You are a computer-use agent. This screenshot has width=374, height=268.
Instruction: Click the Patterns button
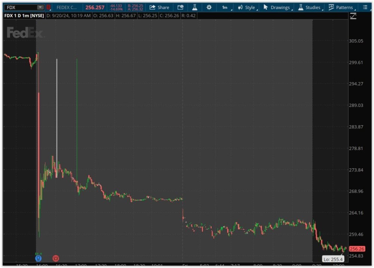point(341,7)
